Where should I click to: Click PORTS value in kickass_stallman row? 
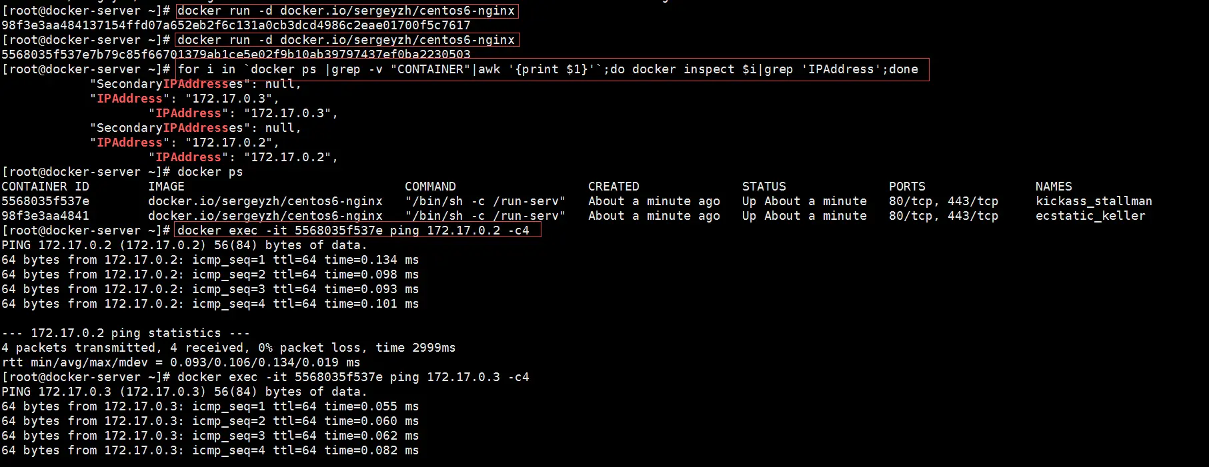tap(944, 201)
